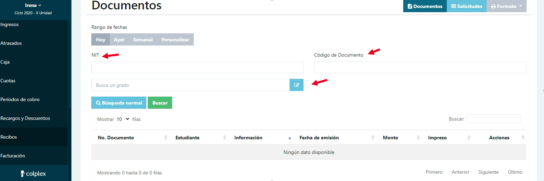
Task: Select the Personalizar date range
Action: [175, 40]
